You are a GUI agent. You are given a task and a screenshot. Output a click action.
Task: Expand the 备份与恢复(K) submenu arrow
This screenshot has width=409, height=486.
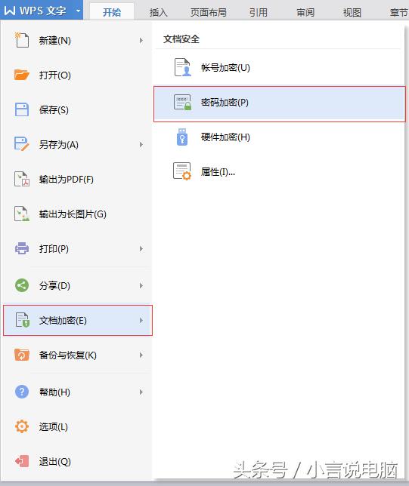click(141, 355)
